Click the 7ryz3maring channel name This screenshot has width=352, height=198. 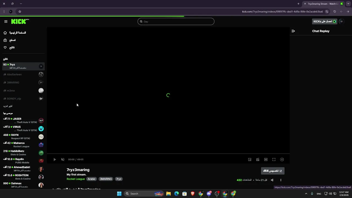(78, 170)
